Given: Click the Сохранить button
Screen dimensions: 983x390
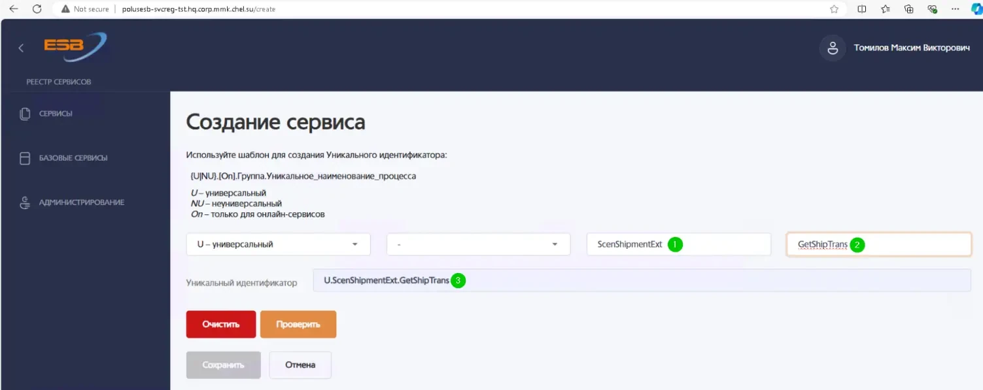Looking at the screenshot, I should tap(224, 365).
